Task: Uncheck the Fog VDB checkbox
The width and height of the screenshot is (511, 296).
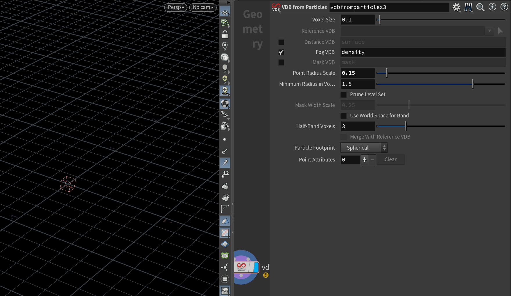Action: pos(281,52)
